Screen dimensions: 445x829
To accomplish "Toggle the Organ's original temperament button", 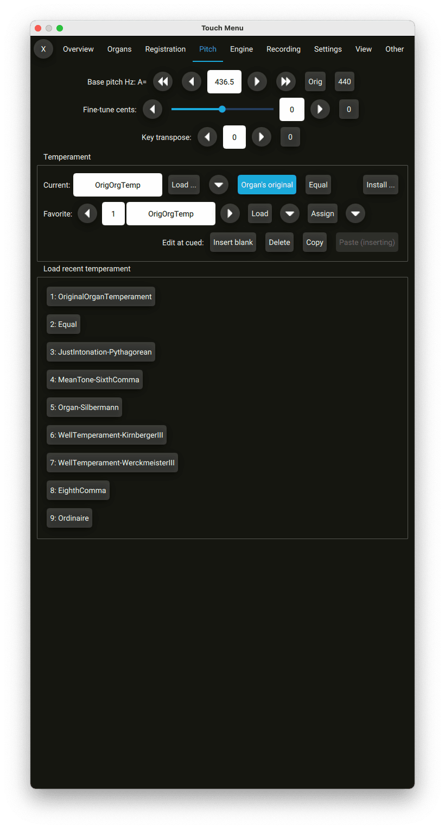I will tap(267, 185).
